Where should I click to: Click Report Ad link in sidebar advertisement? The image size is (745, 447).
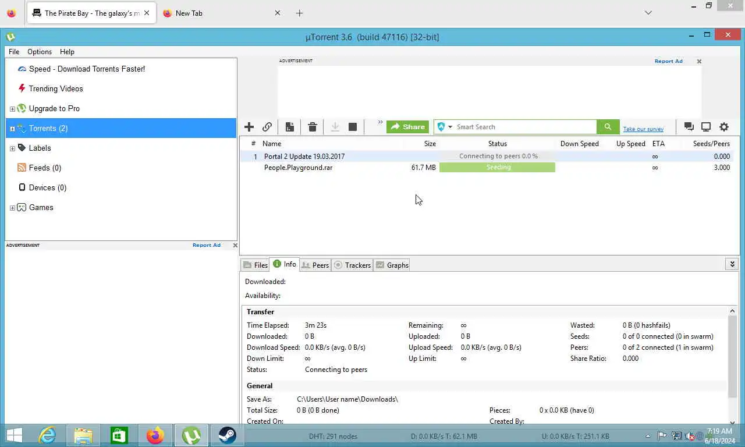tap(207, 245)
